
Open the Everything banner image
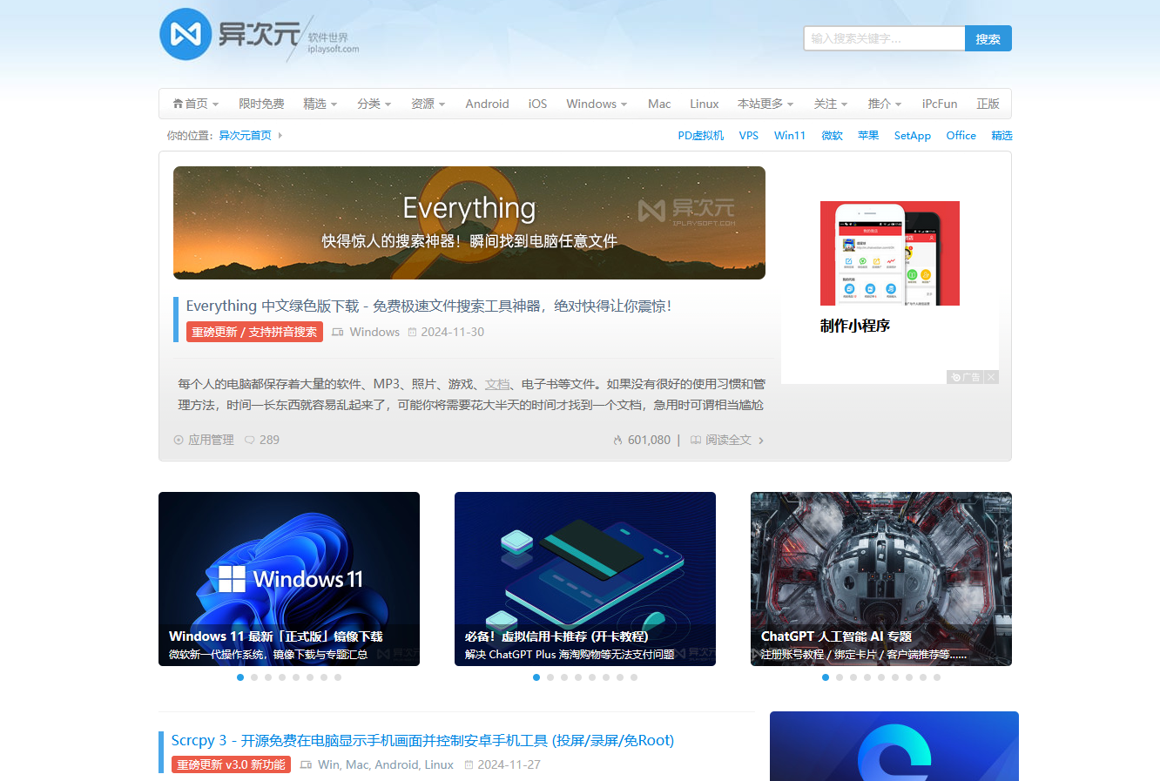click(x=469, y=223)
